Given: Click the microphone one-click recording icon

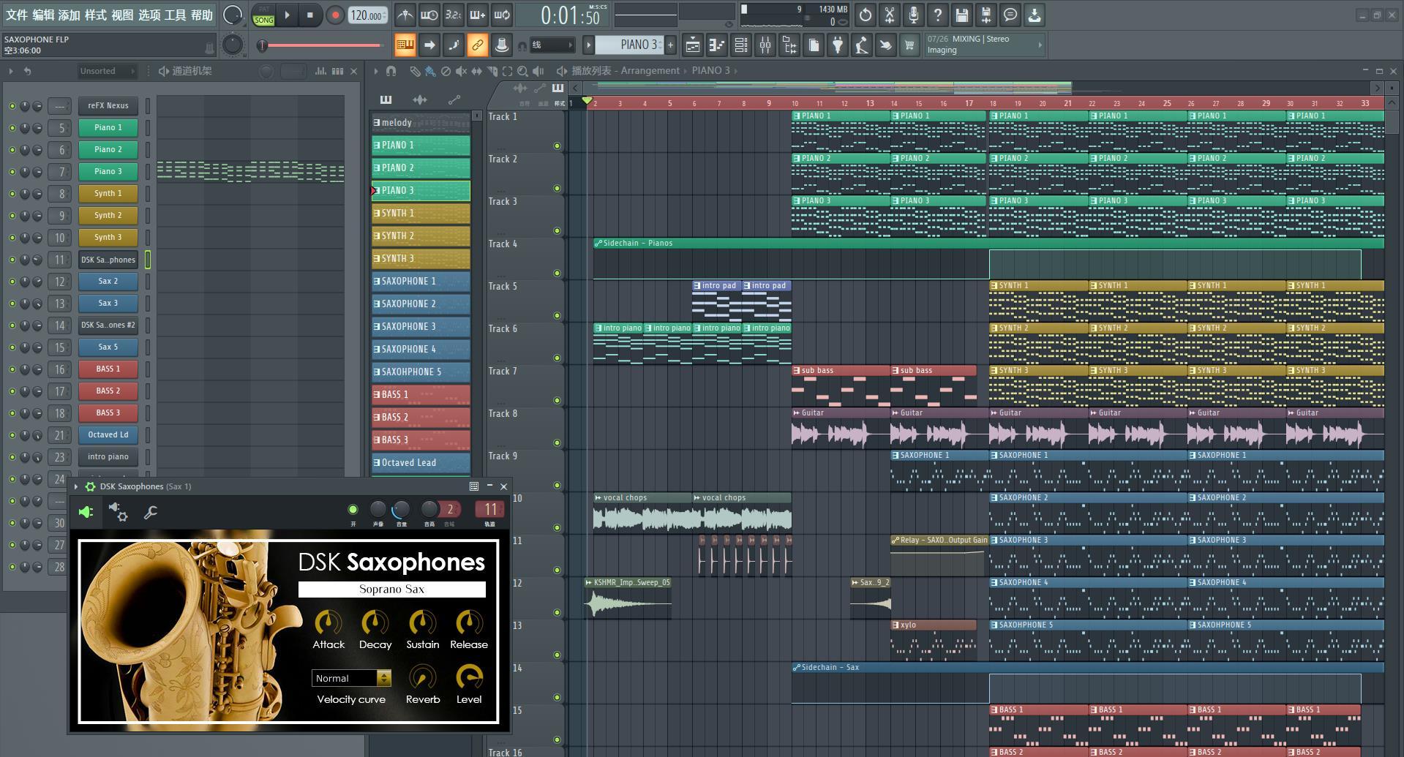Looking at the screenshot, I should coord(914,15).
